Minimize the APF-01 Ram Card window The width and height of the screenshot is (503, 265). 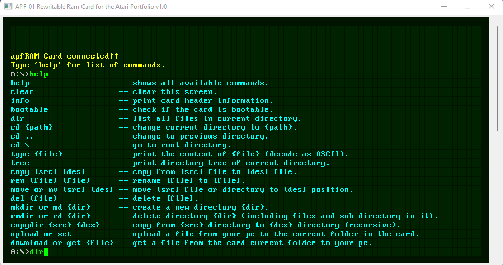tap(444, 7)
